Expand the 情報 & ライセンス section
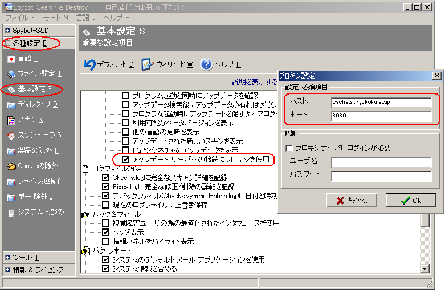445x290 pixels. pyautogui.click(x=7, y=270)
